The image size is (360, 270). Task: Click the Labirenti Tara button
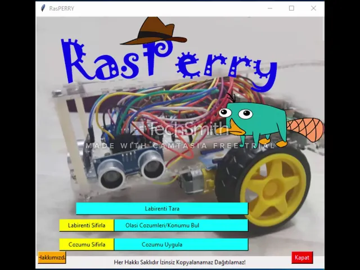(162, 209)
